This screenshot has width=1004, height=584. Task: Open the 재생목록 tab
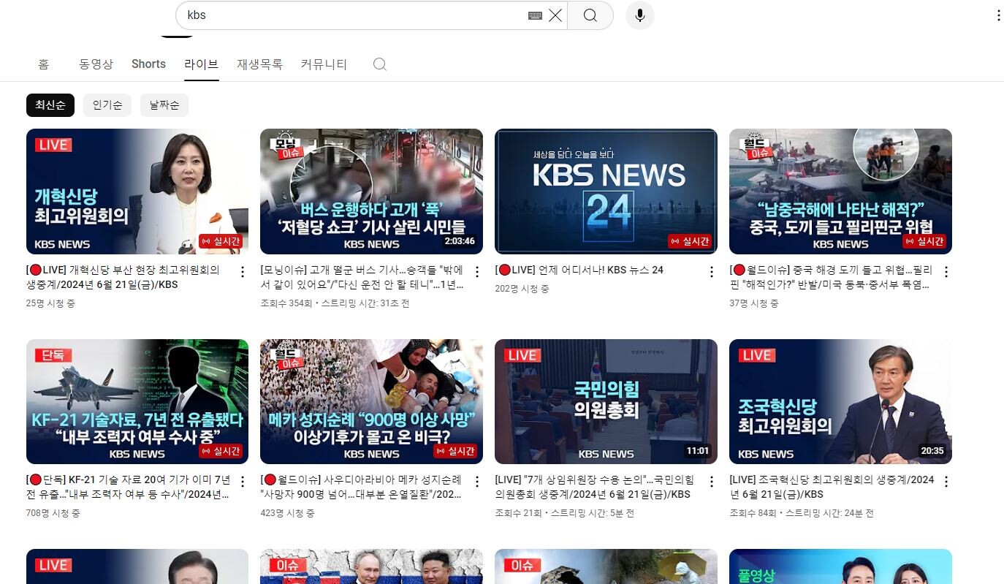click(x=259, y=64)
